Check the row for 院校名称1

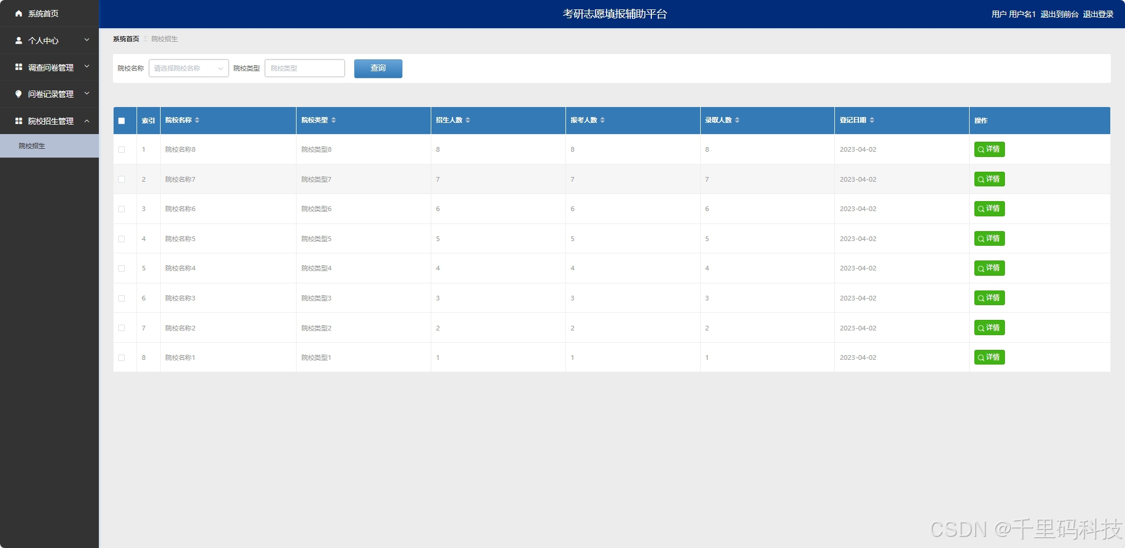pos(122,357)
